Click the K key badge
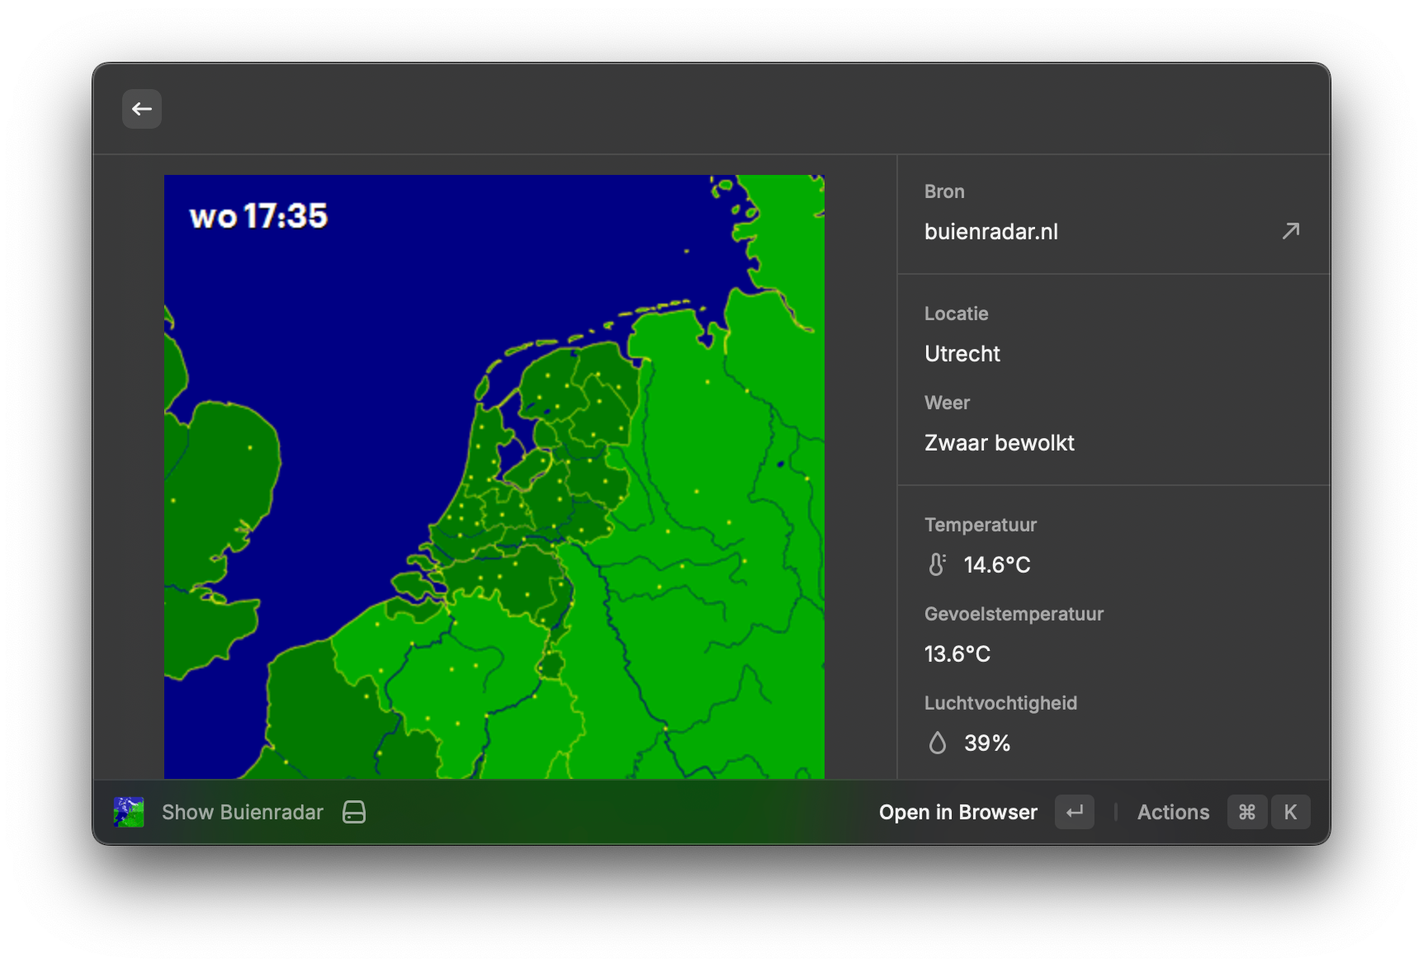The image size is (1423, 967). coord(1290,812)
